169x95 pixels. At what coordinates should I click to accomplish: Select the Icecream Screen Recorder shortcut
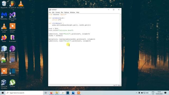(12, 28)
